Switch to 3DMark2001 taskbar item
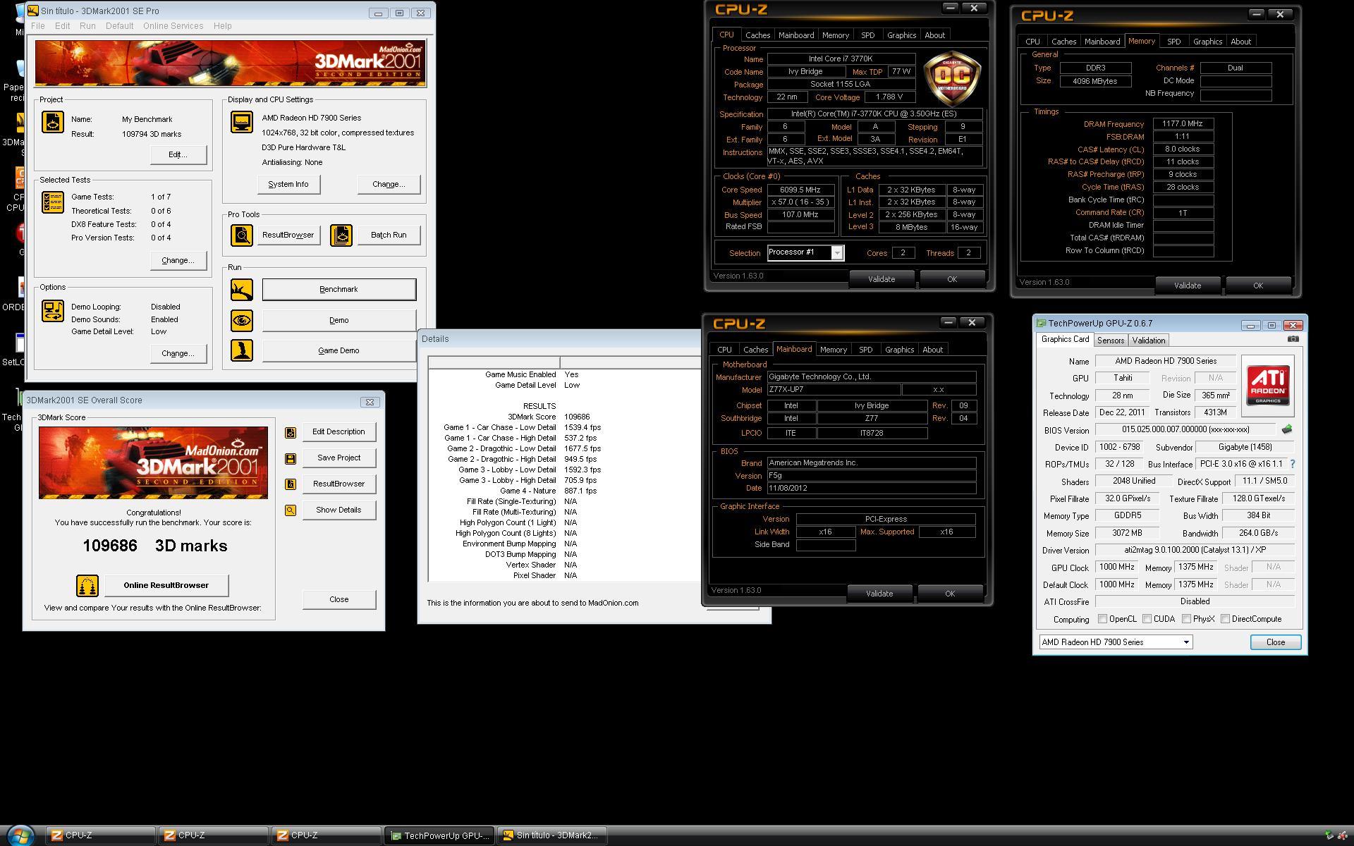 pyautogui.click(x=552, y=835)
